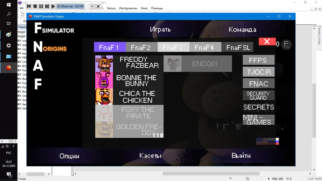Expand the system tray overflow chevron
This screenshot has width=322, height=181.
(14, 146)
